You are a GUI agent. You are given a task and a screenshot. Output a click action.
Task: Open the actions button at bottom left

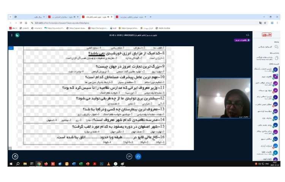coord(15,156)
